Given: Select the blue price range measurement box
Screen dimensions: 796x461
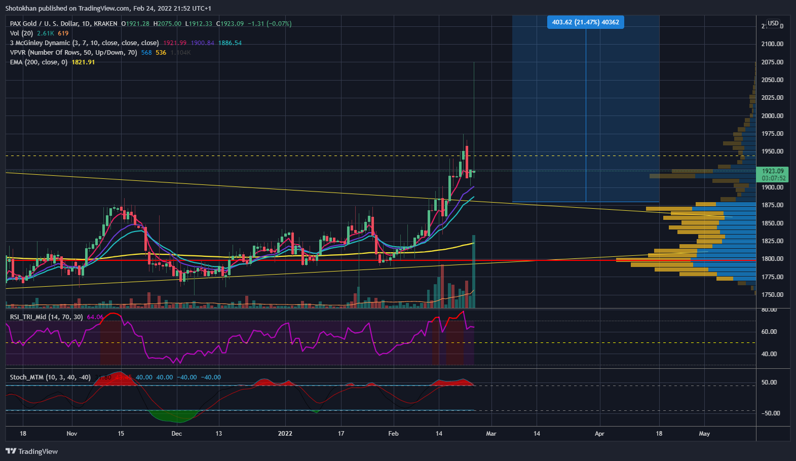Looking at the screenshot, I should 586,109.
